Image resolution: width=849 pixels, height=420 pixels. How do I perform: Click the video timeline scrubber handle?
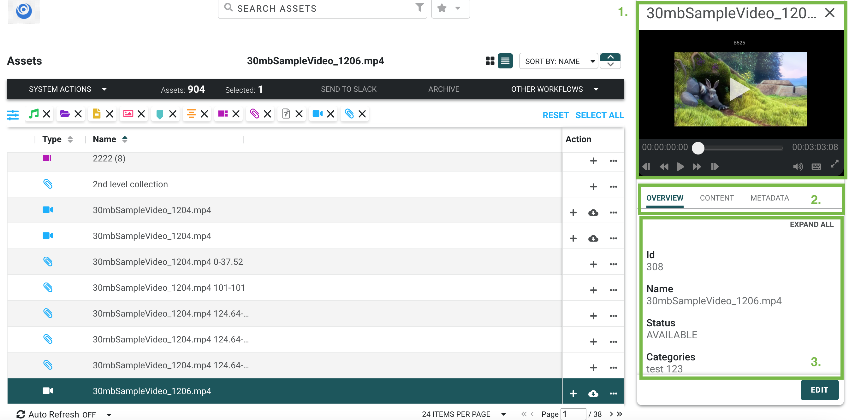pyautogui.click(x=698, y=148)
